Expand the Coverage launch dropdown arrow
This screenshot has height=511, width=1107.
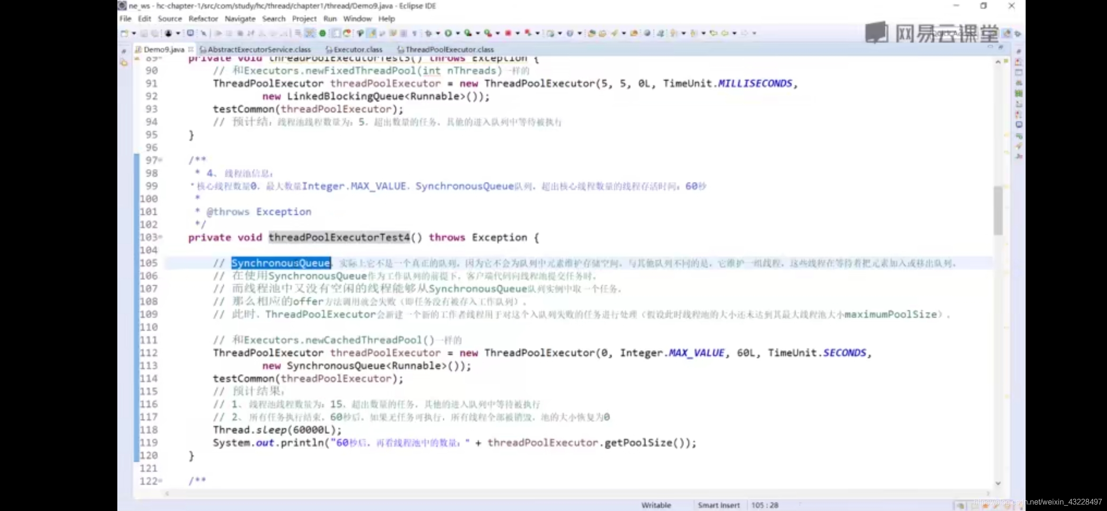(478, 33)
